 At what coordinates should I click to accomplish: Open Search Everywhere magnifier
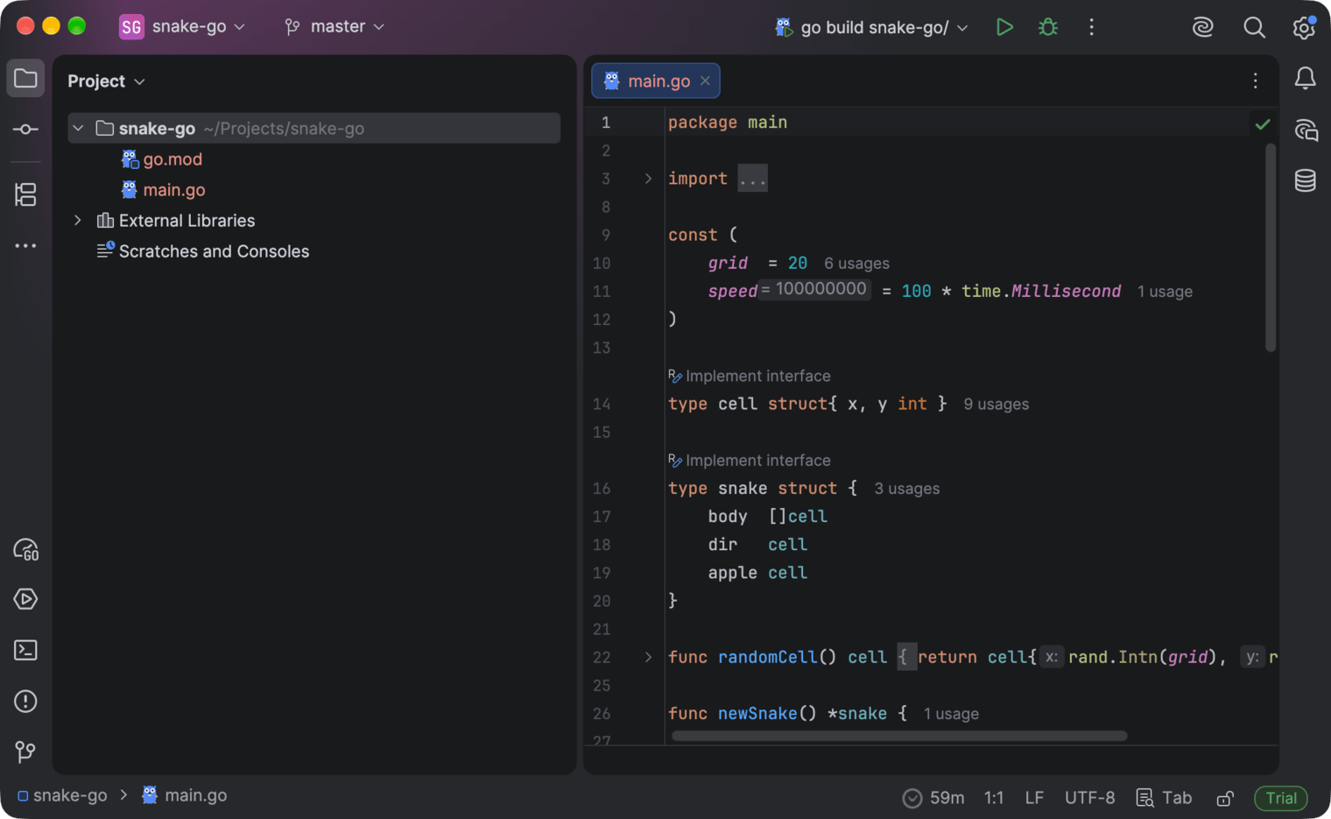coord(1254,27)
